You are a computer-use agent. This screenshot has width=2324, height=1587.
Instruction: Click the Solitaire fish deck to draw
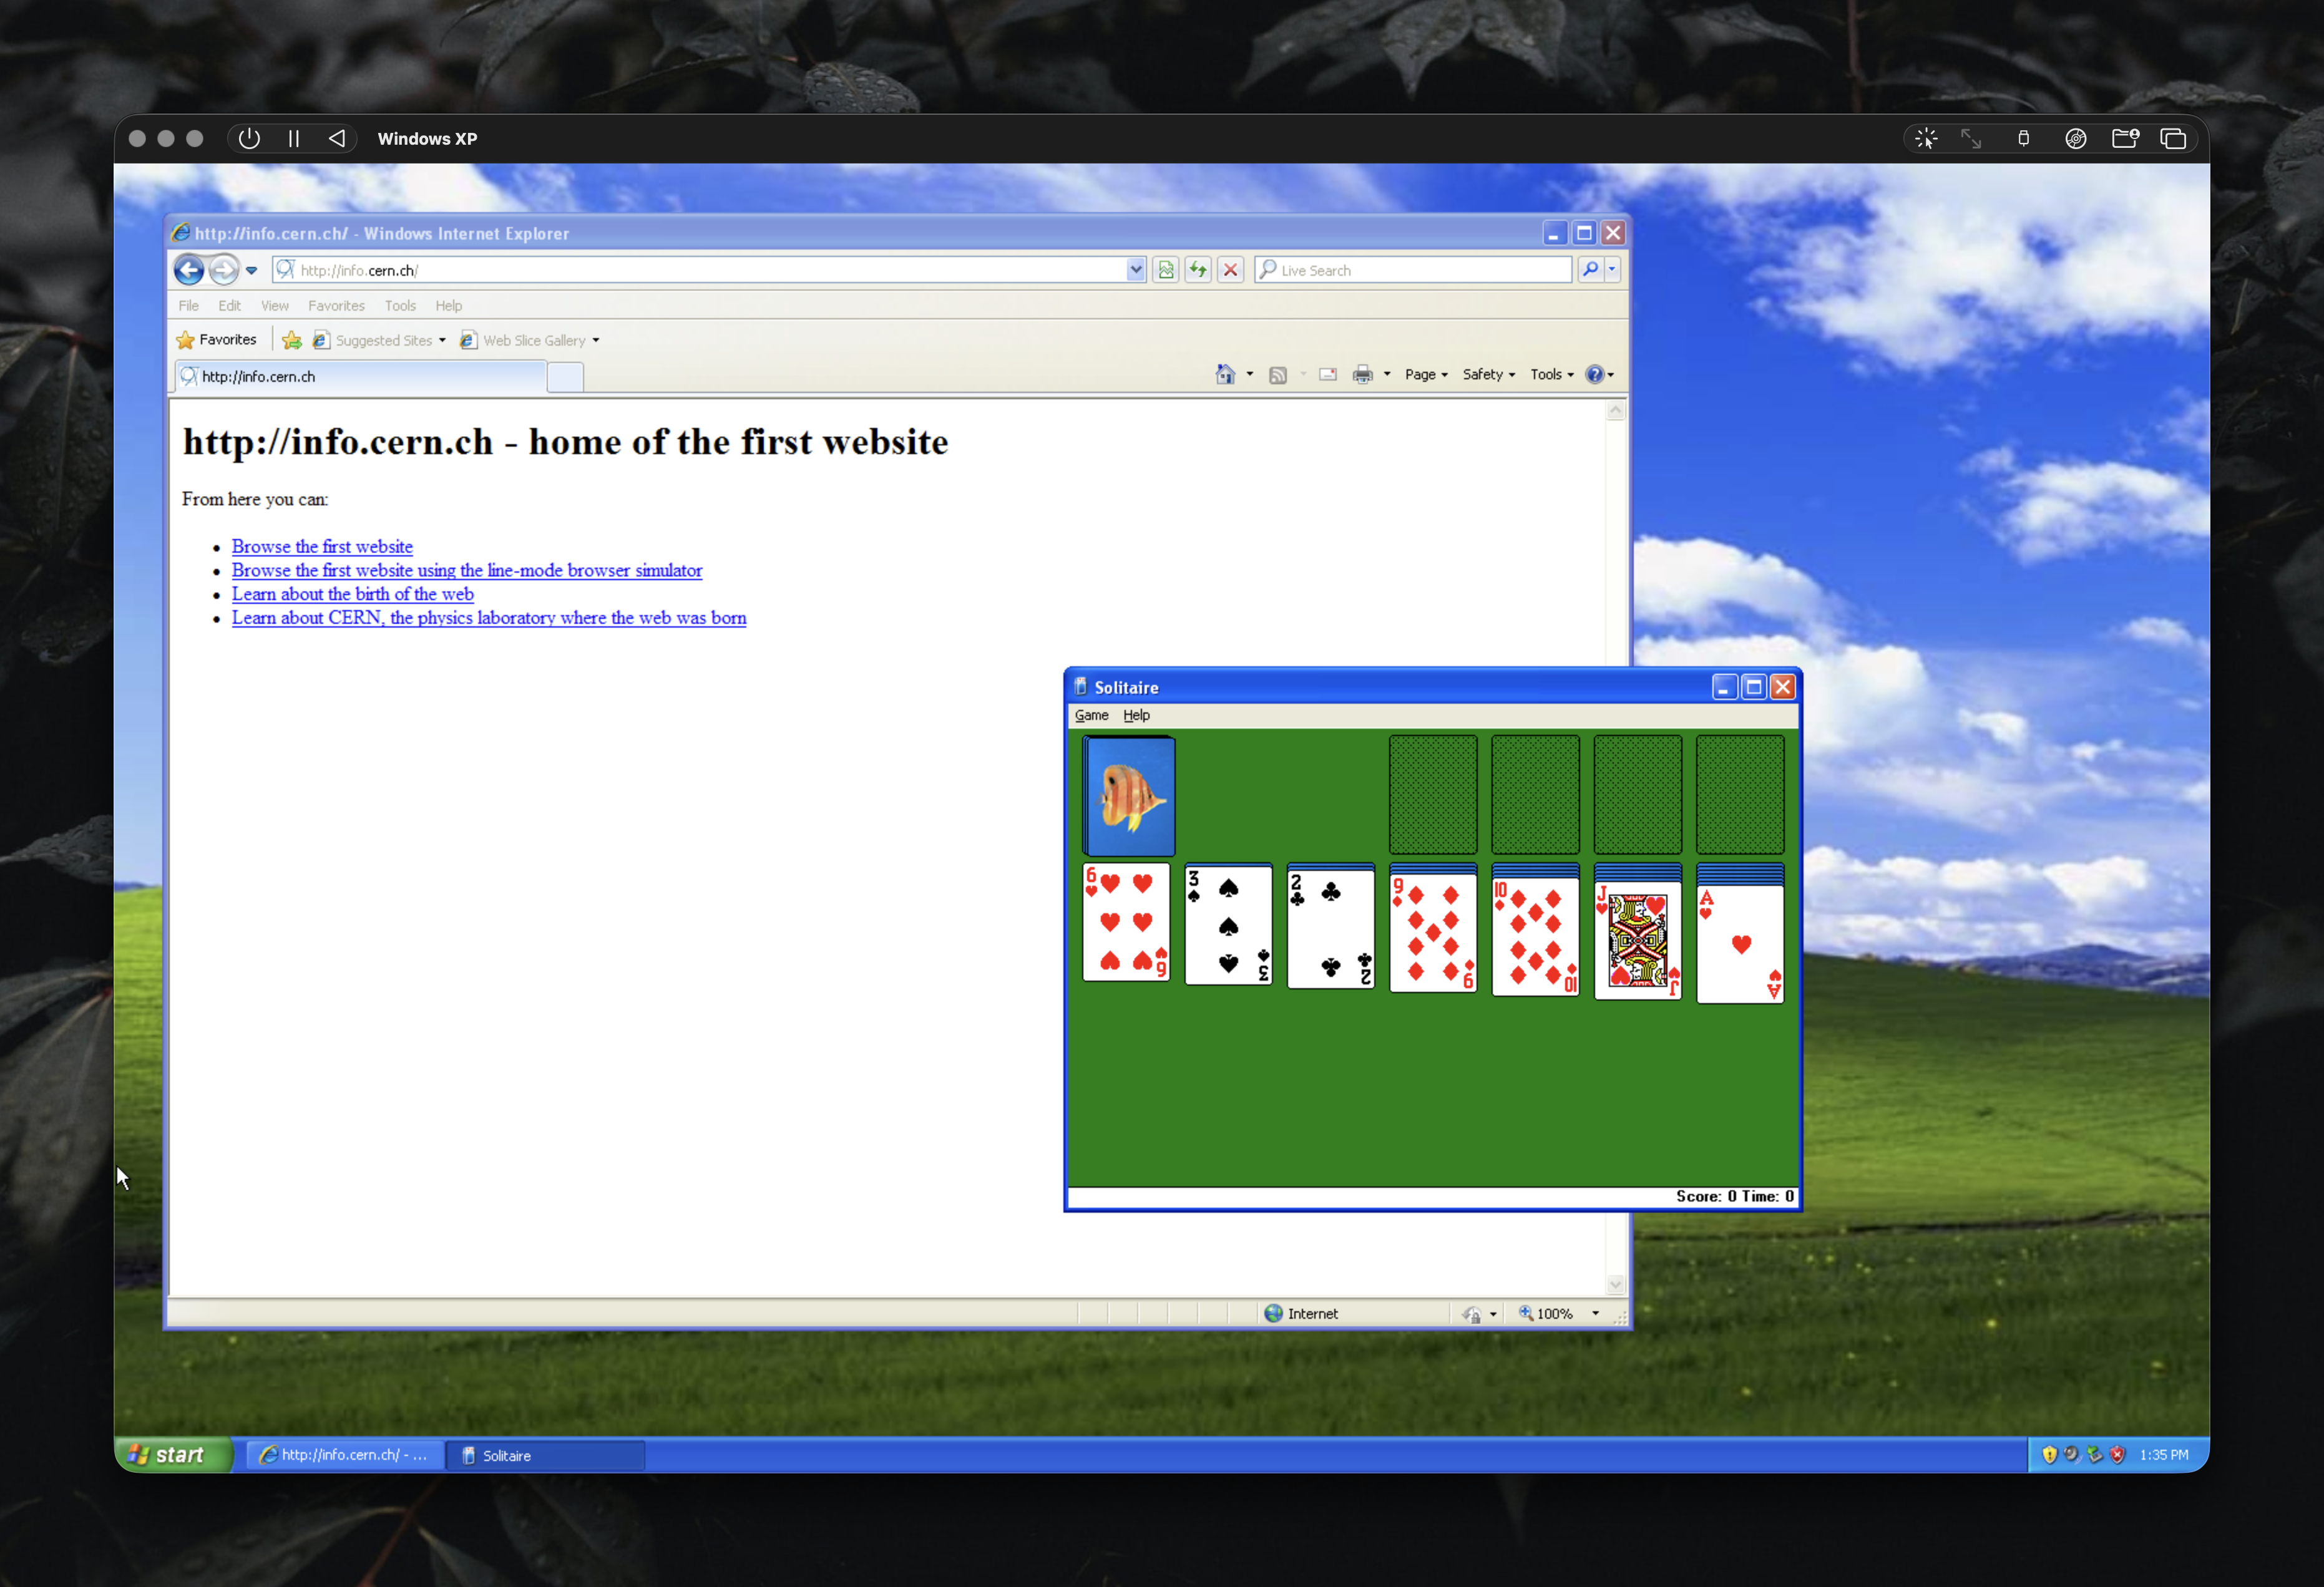pyautogui.click(x=1129, y=797)
